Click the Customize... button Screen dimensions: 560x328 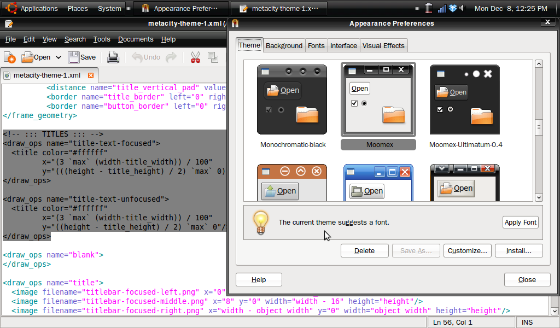coord(468,250)
